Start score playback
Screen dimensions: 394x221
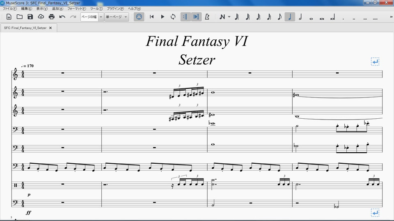(163, 17)
